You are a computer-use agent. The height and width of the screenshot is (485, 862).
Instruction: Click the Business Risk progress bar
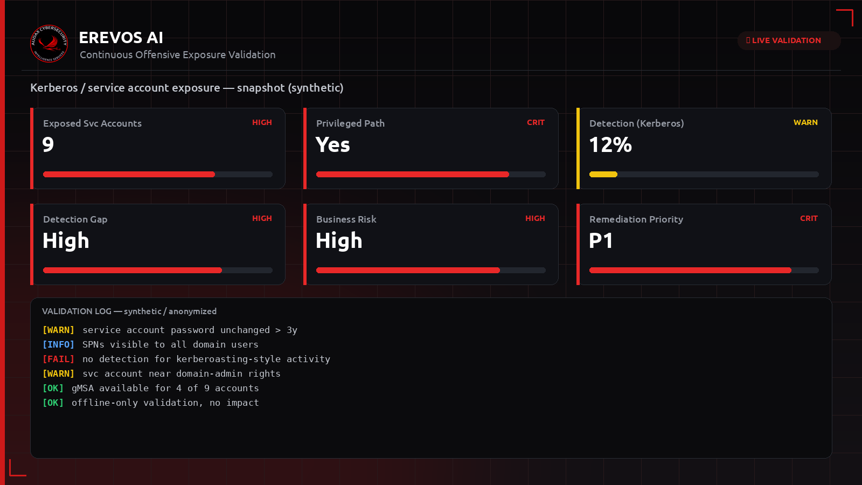coord(431,270)
